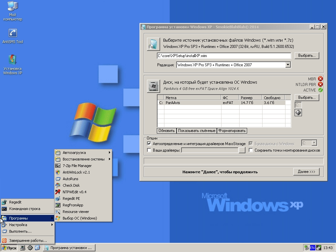The height and width of the screenshot is (252, 336).
Task: Browse drivers with … button
Action: [242, 150]
